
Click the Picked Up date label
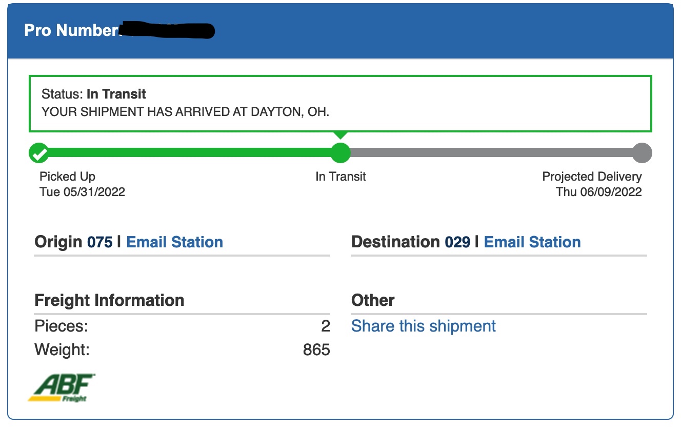(82, 192)
